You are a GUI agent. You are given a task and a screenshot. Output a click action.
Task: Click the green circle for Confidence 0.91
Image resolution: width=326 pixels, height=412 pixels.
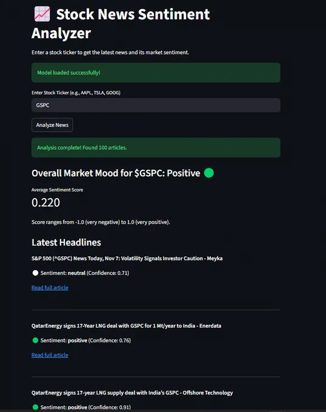pos(35,407)
